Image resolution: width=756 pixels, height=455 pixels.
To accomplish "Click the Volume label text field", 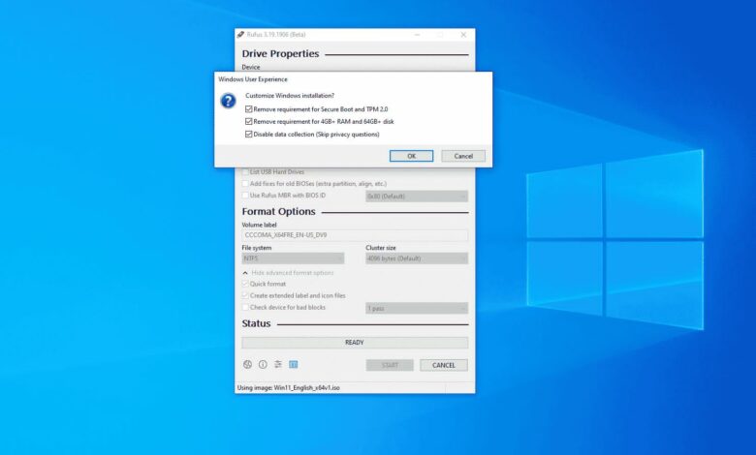I will [x=355, y=235].
